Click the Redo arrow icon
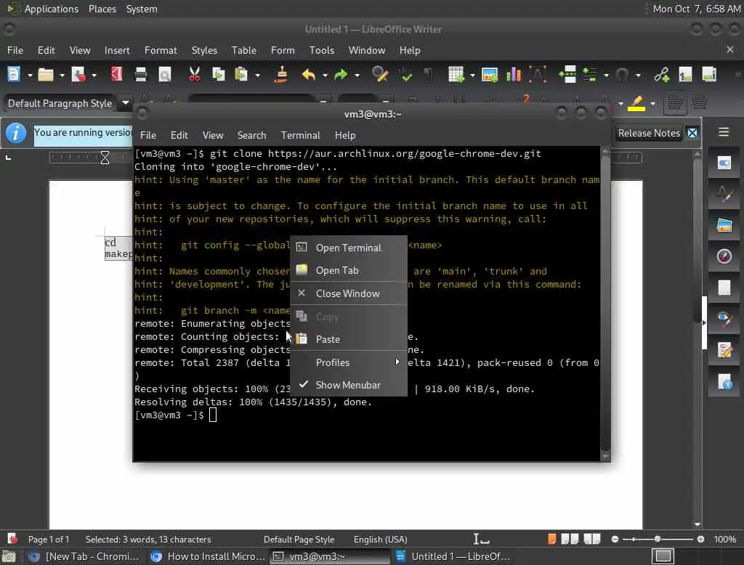Screen dimensions: 744x565 341,75
